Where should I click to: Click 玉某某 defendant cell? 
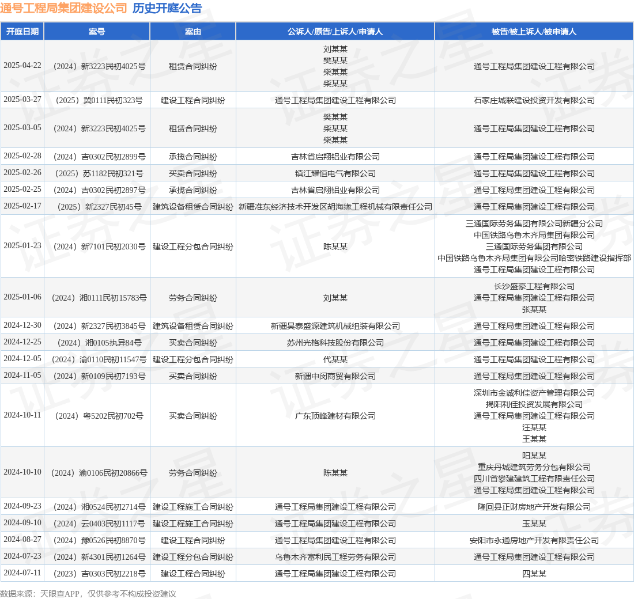534,524
